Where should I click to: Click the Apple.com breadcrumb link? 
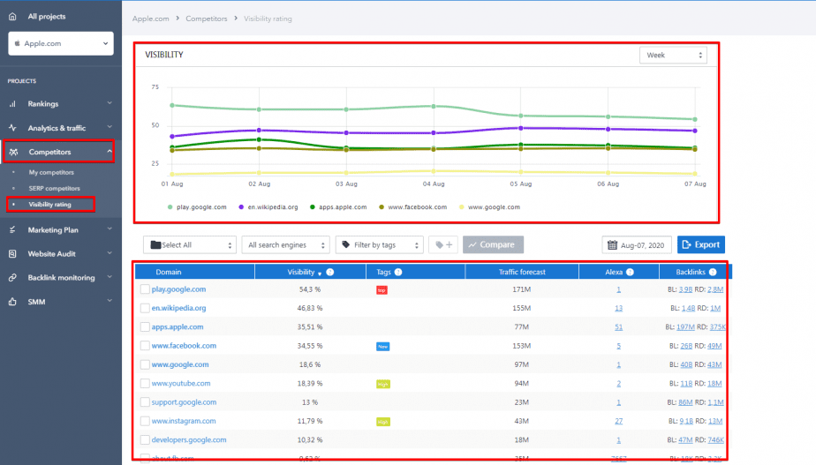point(150,19)
